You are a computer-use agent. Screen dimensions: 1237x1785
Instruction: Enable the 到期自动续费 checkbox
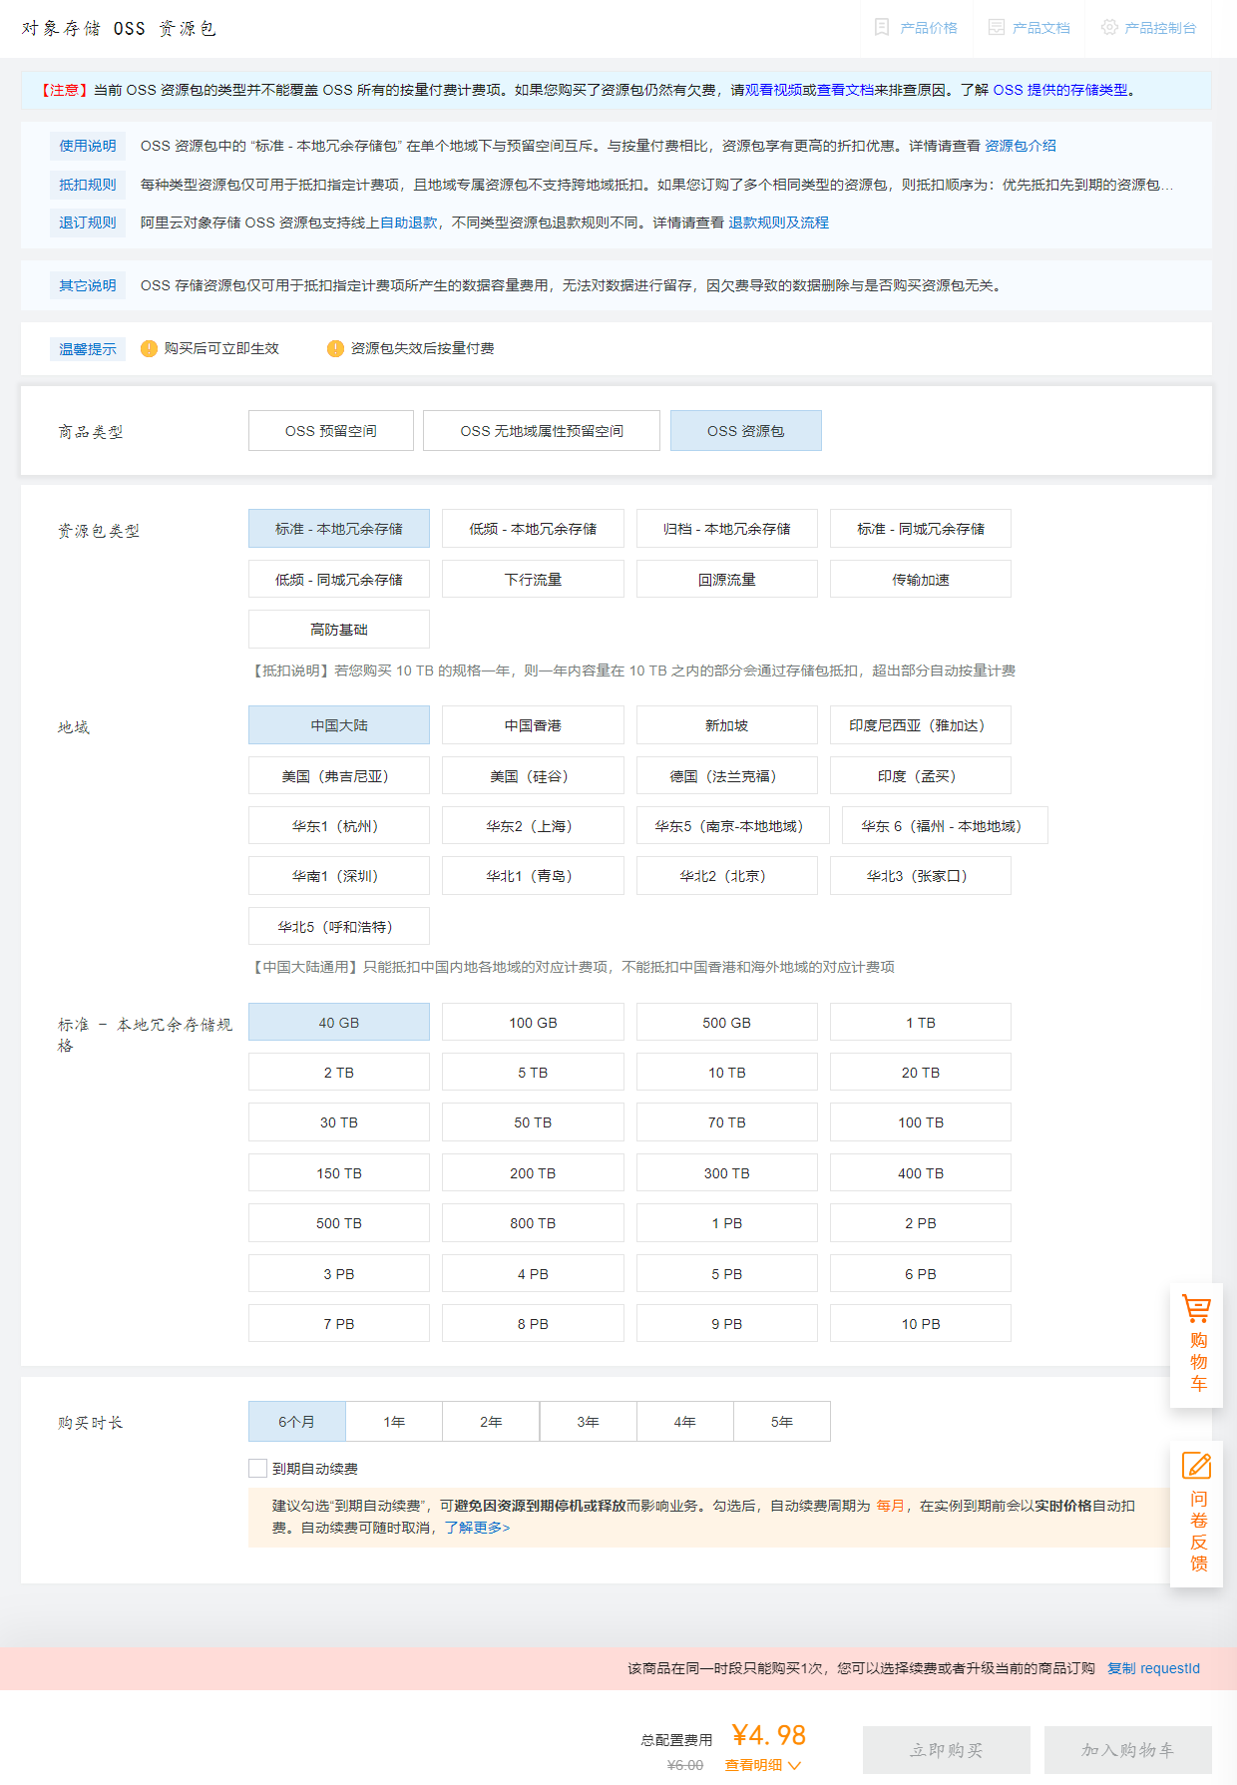pyautogui.click(x=257, y=1468)
